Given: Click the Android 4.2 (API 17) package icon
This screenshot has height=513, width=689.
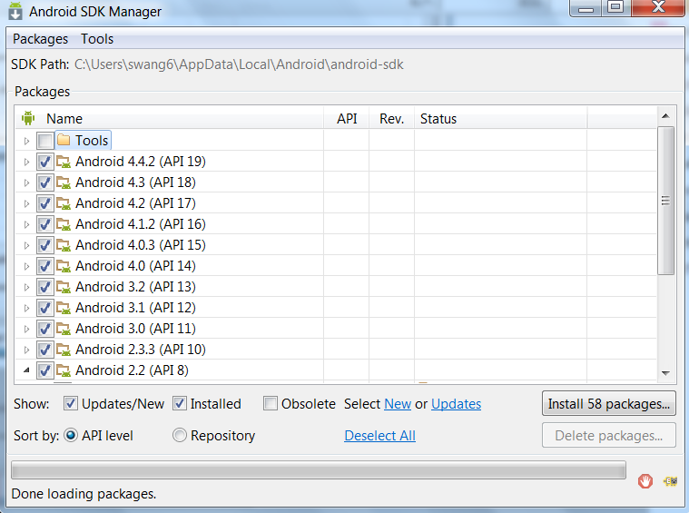Looking at the screenshot, I should point(64,203).
